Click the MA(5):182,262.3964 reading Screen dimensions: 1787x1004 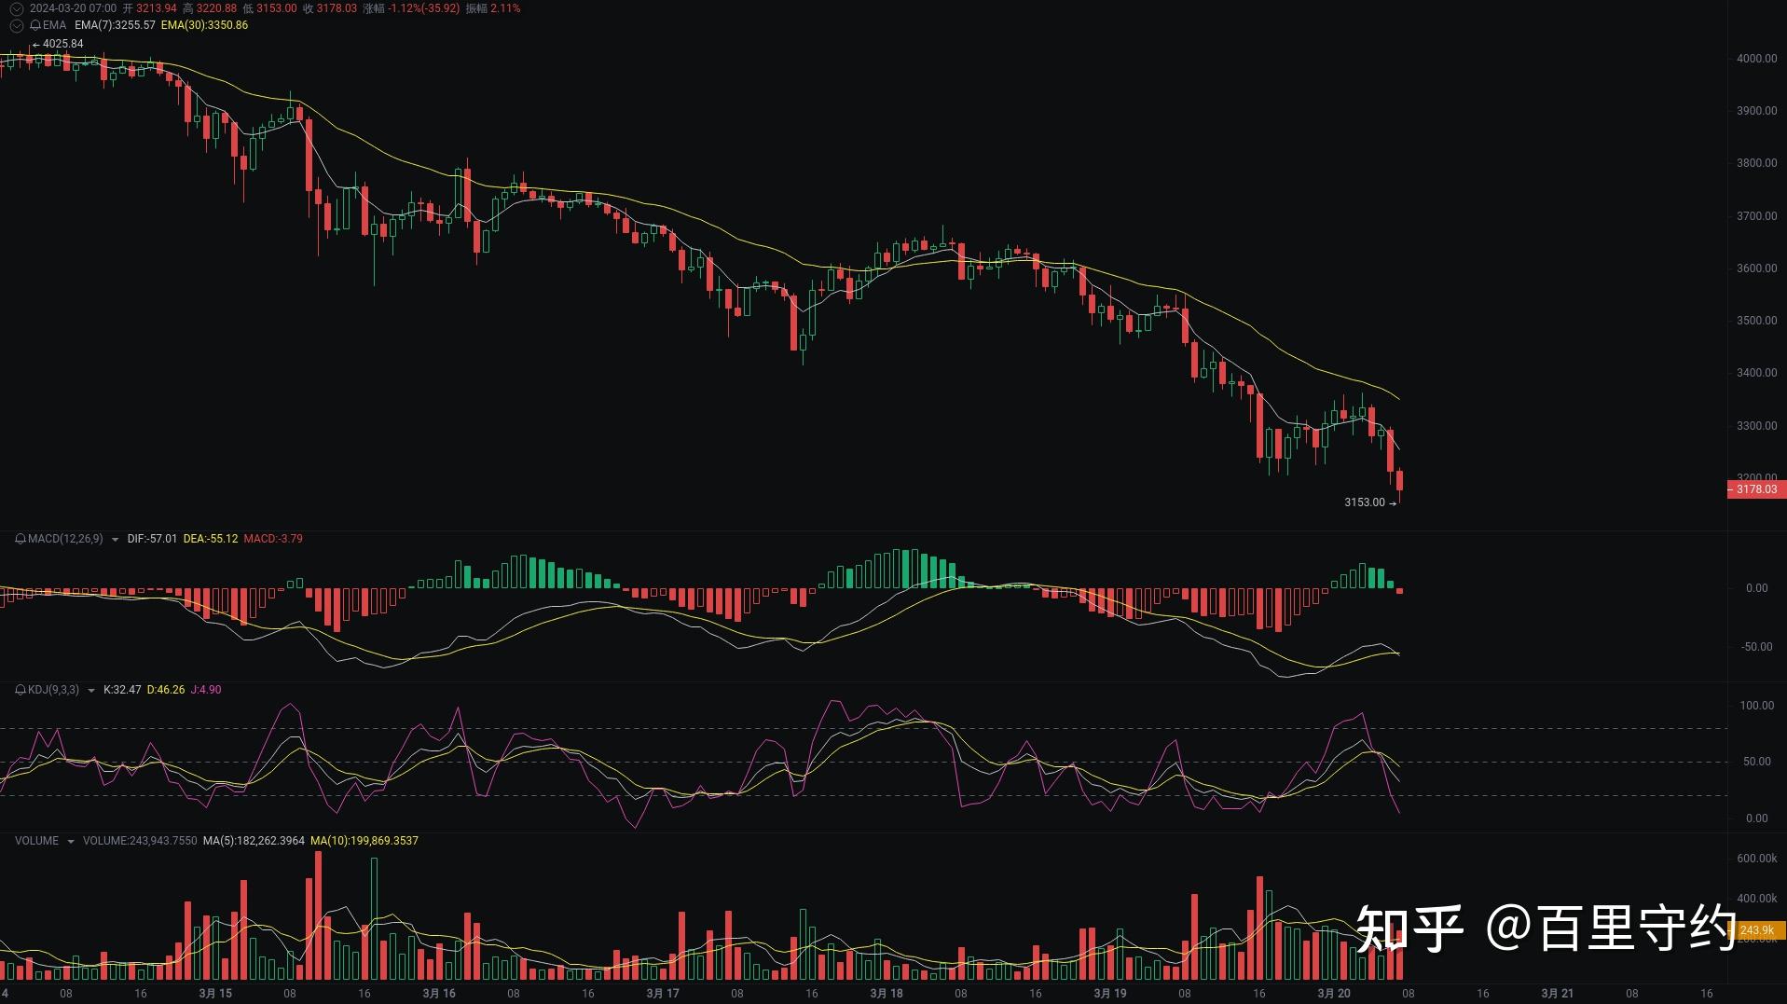point(254,841)
